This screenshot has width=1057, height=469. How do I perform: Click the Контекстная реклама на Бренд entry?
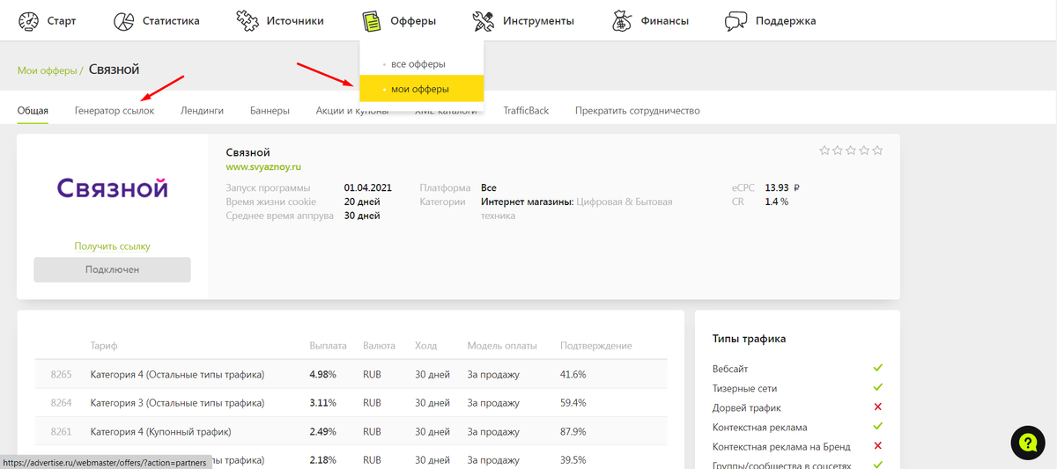[781, 446]
